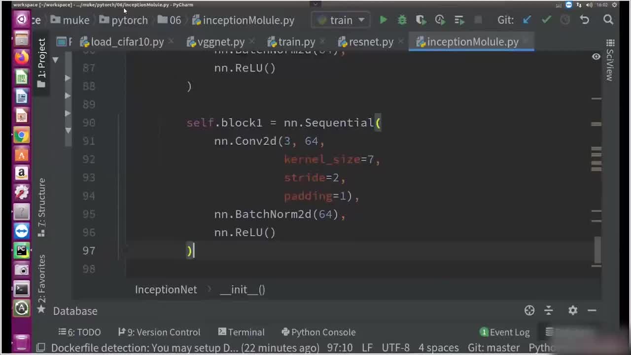Screen dimensions: 631x355
Task: Toggle the Python Console tool window
Action: [318, 332]
